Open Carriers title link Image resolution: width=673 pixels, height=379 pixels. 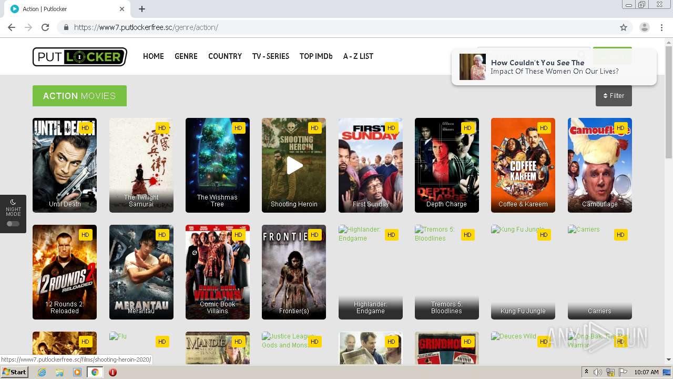click(600, 311)
